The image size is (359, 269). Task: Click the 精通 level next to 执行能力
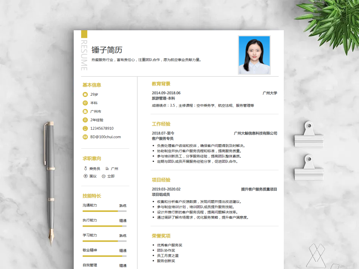123,221
